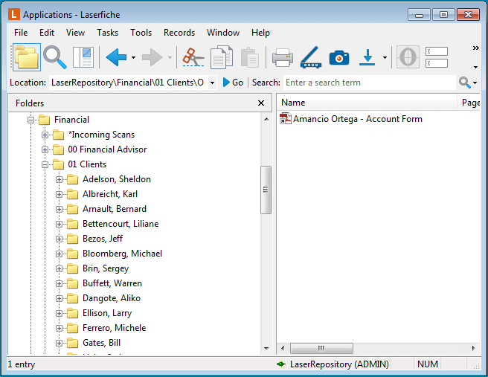This screenshot has height=377, width=488.
Task: Collapse the 01 Clients folder
Action: coord(45,164)
